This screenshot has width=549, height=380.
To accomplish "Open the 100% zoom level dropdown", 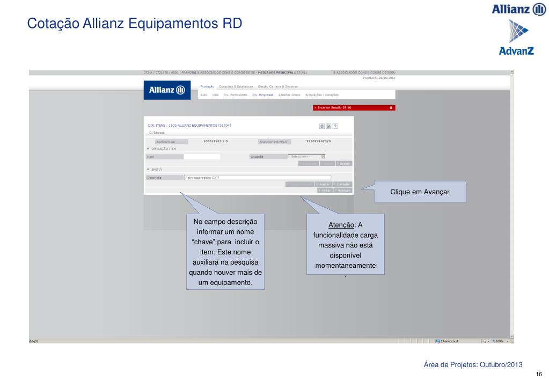I will (x=508, y=341).
